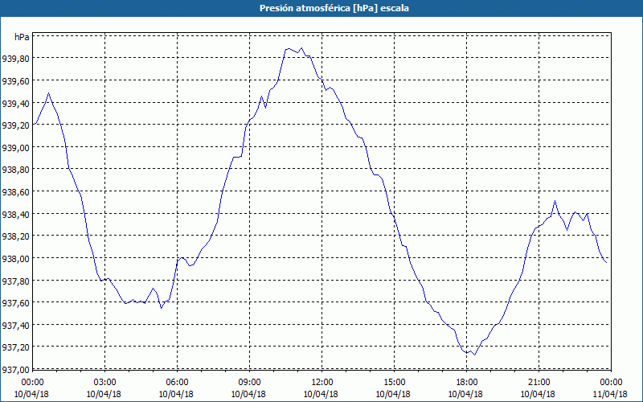Click the 12:00 time label on x-axis

tap(322, 383)
